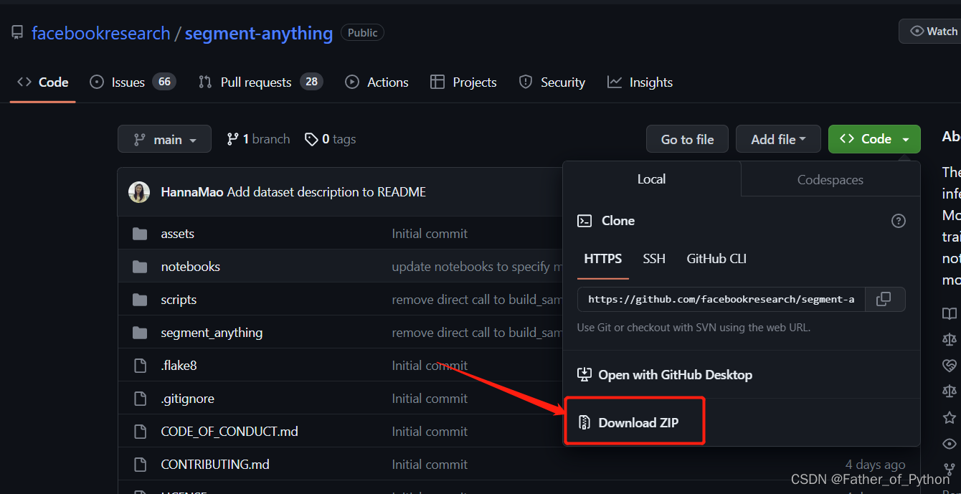The image size is (961, 494).
Task: Click the folder icon beside notebooks
Action: [x=140, y=267]
